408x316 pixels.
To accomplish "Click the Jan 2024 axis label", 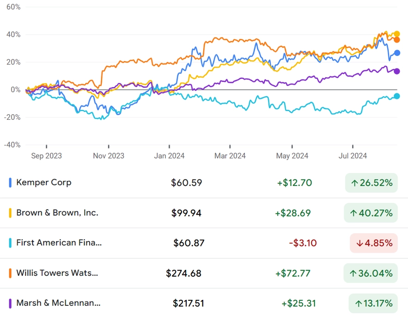I will tap(169, 156).
